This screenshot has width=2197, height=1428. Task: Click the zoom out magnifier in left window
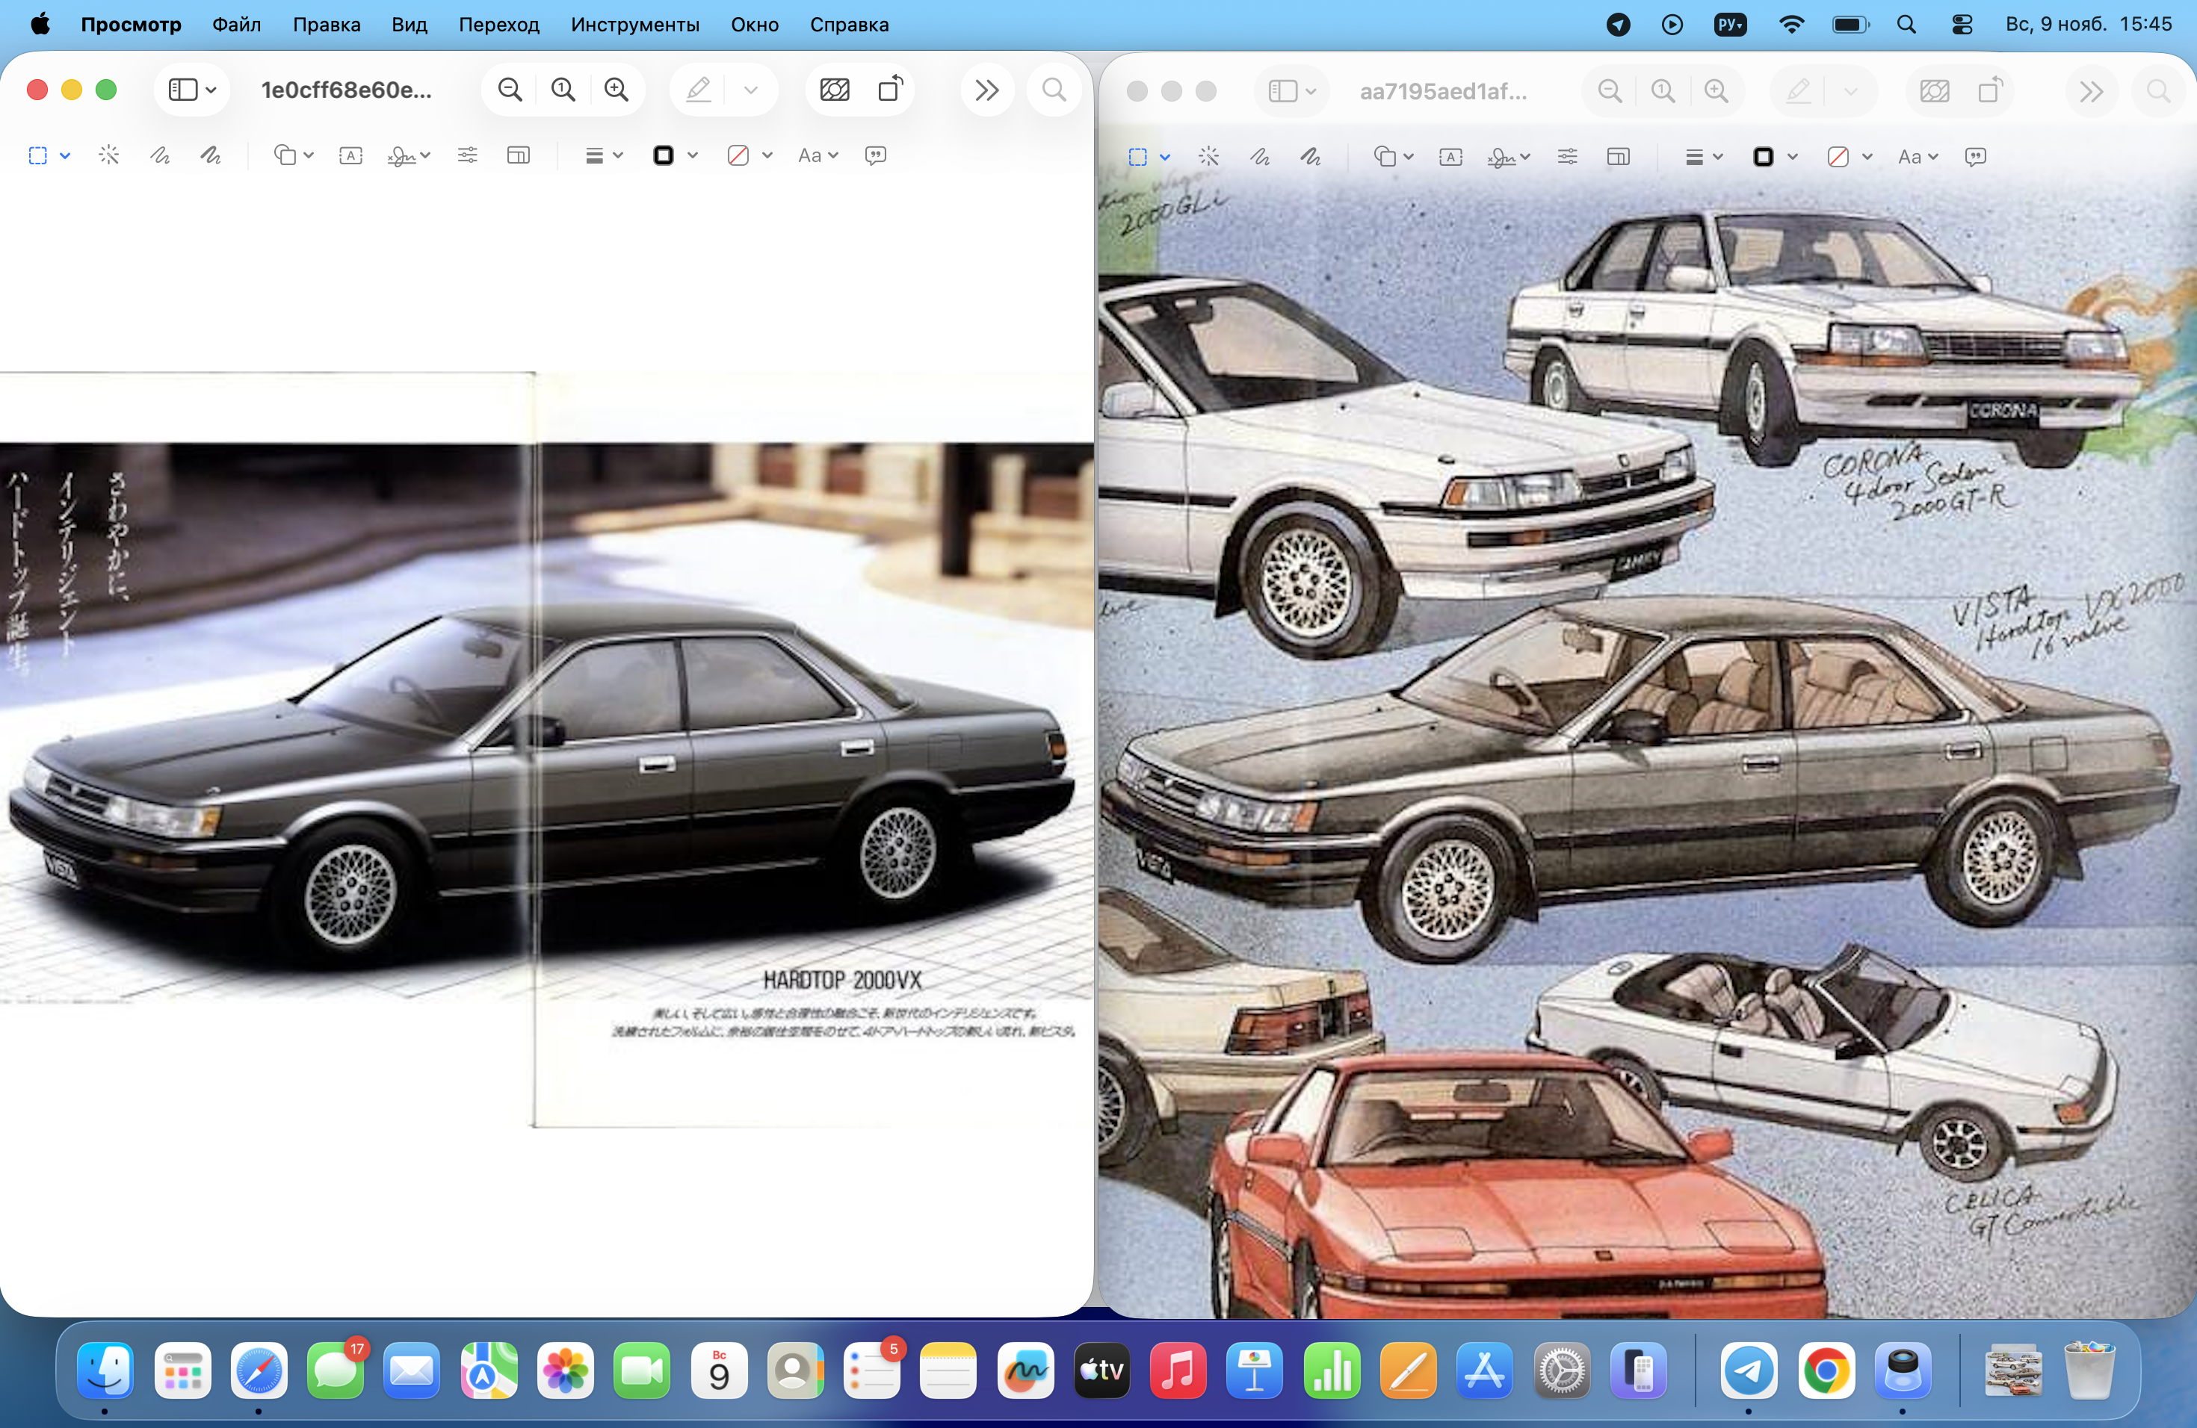(x=510, y=90)
